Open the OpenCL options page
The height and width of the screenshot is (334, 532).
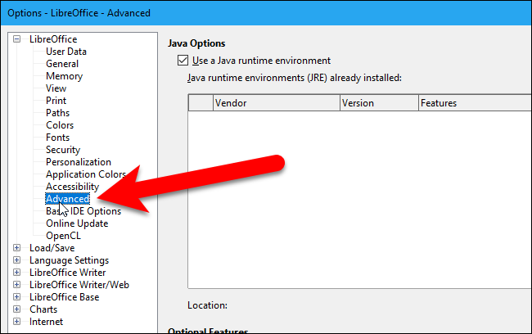point(64,236)
